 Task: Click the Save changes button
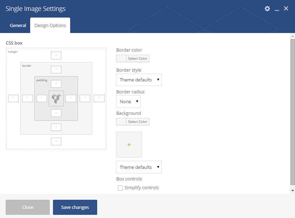click(75, 207)
